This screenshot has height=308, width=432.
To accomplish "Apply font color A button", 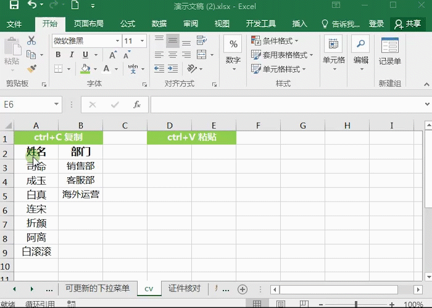I will (106, 69).
